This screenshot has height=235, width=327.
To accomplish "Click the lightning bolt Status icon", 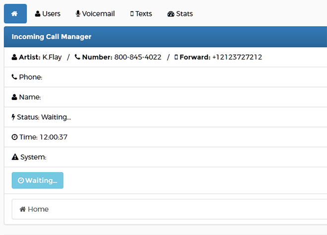I will [x=13, y=117].
